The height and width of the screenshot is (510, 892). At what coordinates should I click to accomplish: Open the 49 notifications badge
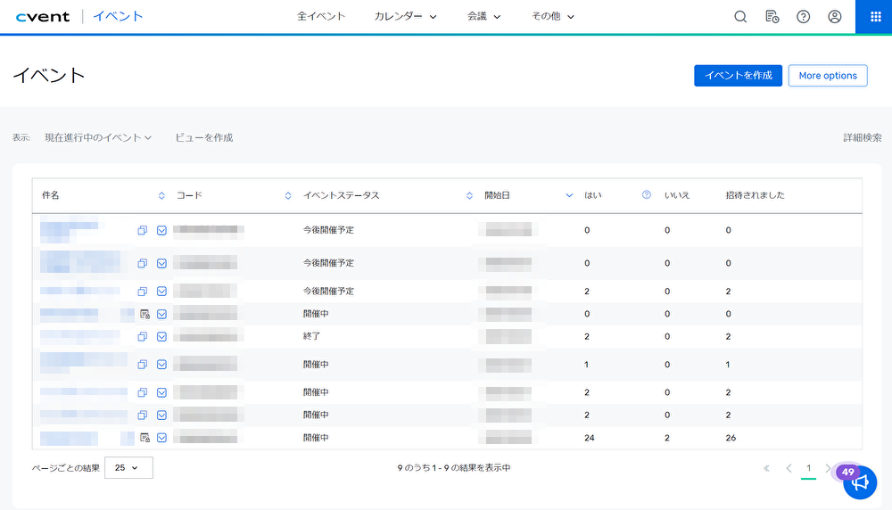point(847,472)
